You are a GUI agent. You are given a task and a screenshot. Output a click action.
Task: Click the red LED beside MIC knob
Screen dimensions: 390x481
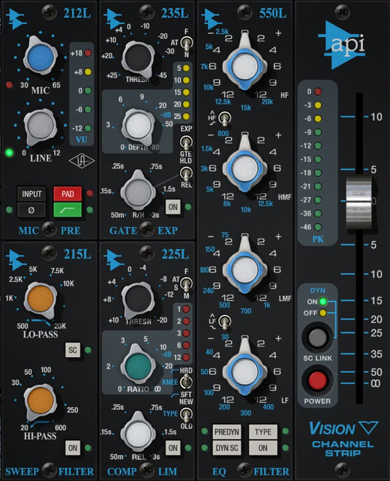coord(9,85)
